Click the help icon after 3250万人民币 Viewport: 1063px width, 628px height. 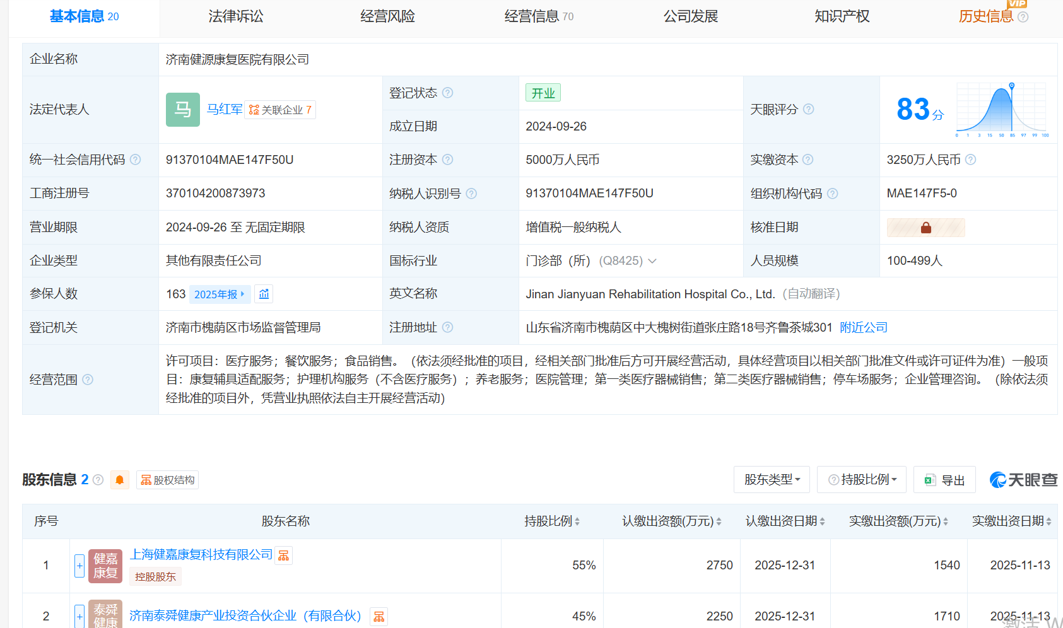click(x=970, y=160)
